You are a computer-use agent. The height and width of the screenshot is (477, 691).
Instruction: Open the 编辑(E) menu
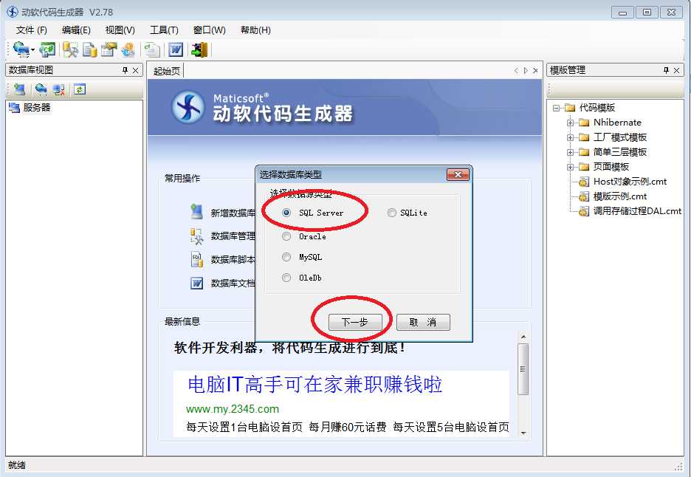click(x=76, y=30)
